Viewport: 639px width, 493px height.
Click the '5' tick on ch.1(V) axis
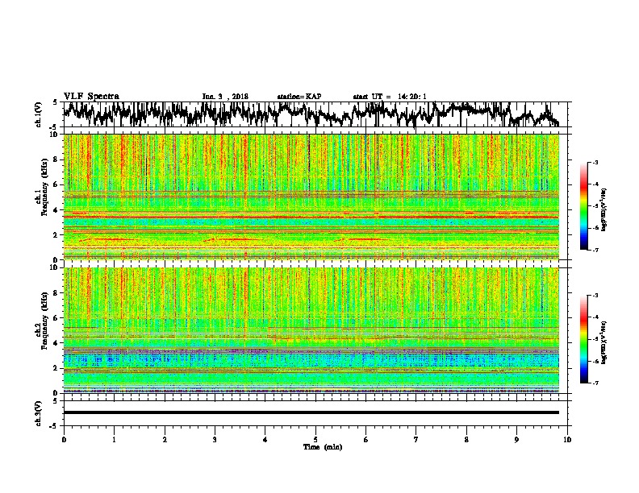point(55,102)
